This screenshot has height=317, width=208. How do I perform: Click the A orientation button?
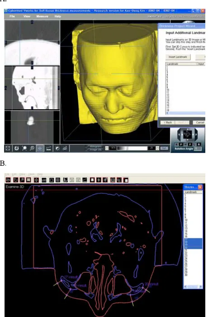coord(176,144)
